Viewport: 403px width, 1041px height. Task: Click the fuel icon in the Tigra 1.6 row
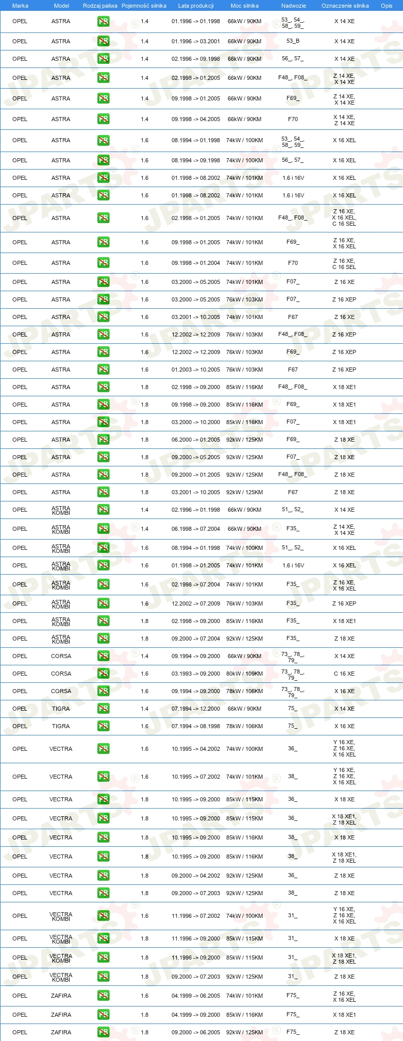(103, 726)
